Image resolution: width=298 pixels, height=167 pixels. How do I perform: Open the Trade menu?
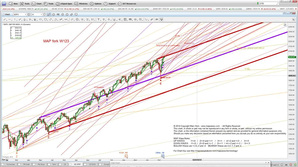click(48, 4)
